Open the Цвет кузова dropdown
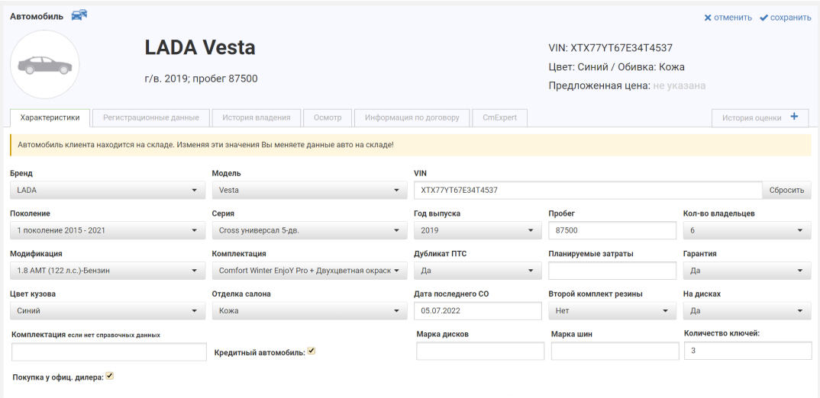 pos(106,310)
